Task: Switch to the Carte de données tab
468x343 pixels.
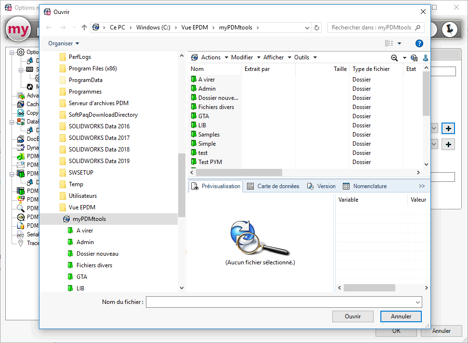Action: [273, 186]
